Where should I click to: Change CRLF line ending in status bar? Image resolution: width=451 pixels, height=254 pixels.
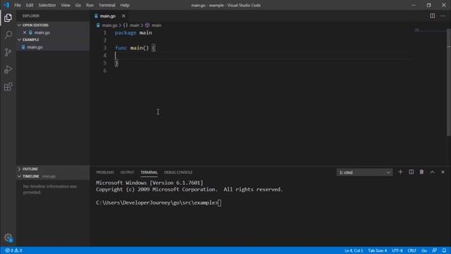coord(412,250)
